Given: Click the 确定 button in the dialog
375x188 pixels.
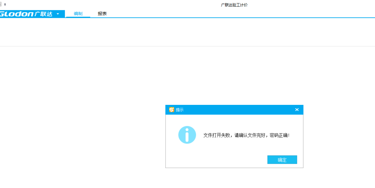Looking at the screenshot, I should (x=282, y=160).
